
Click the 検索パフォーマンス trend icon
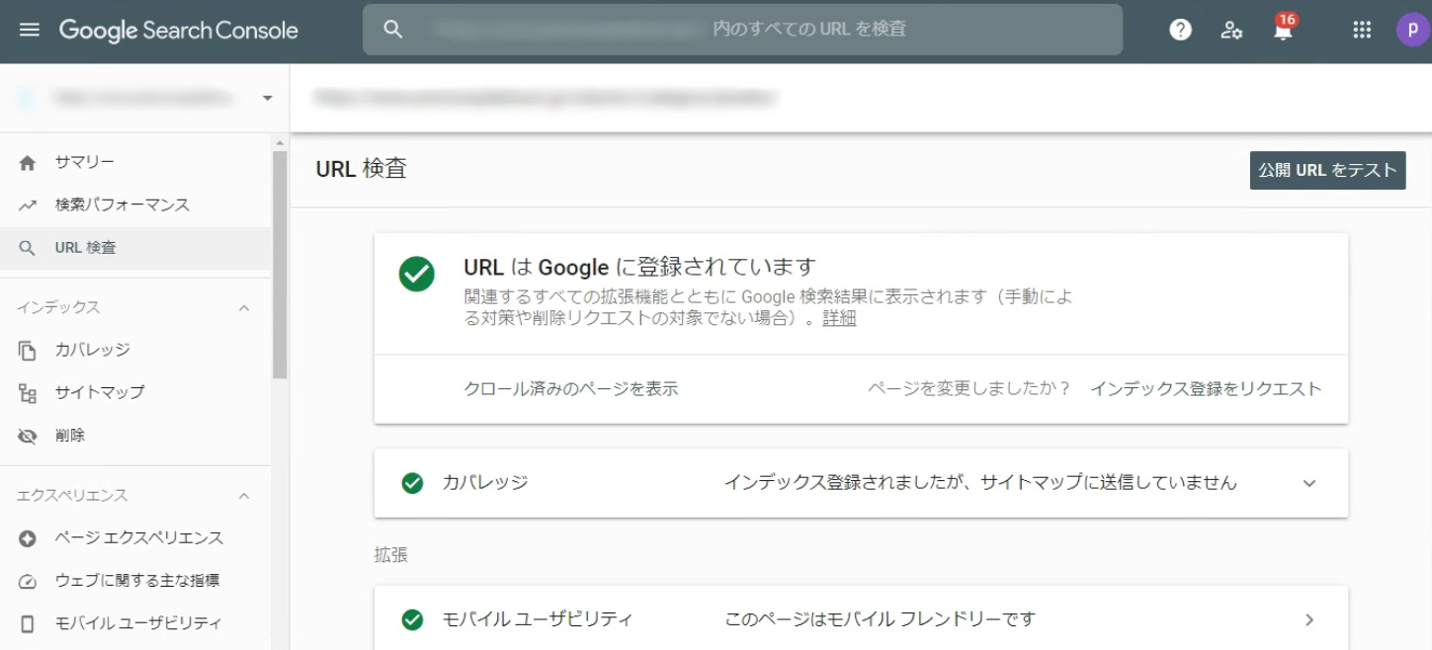[28, 205]
